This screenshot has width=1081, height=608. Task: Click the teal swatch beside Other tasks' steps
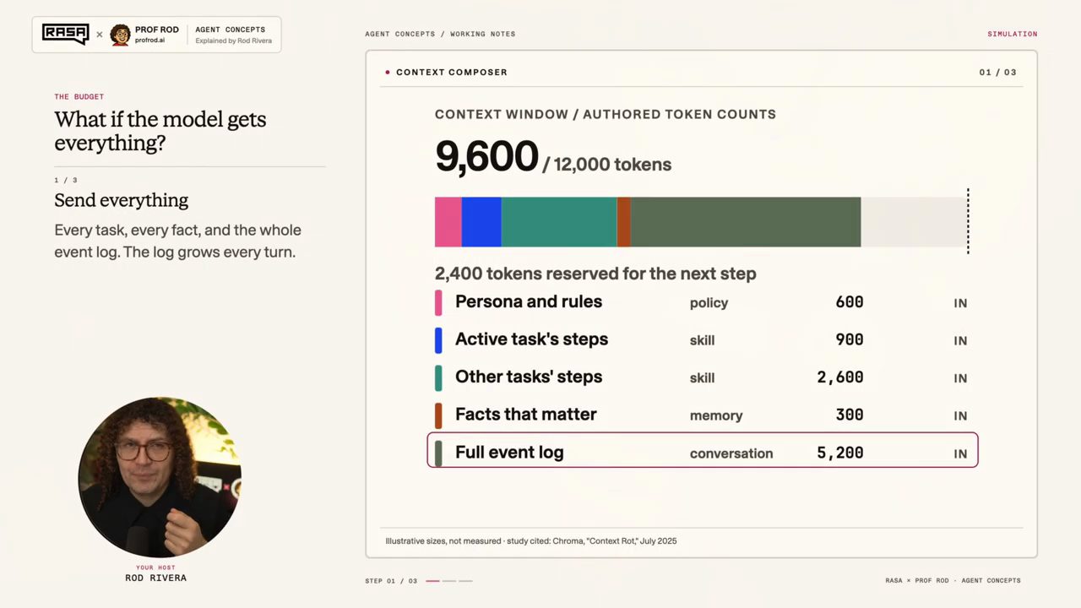[x=438, y=377]
